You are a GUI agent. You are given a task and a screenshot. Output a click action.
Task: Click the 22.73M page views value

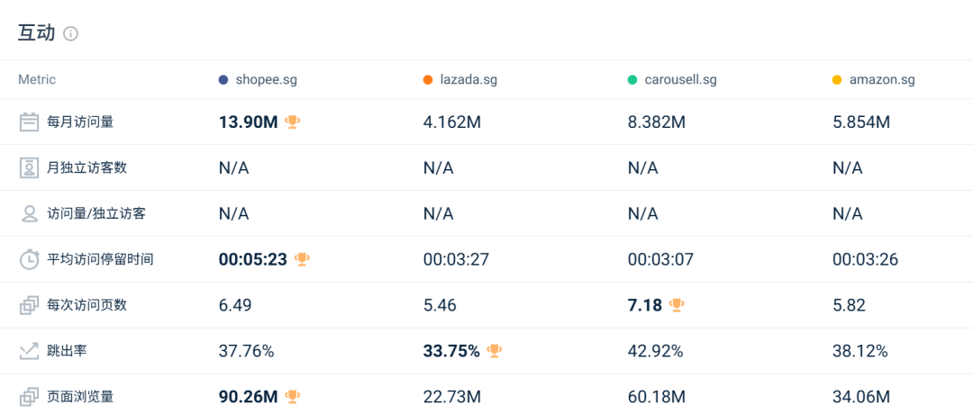(452, 396)
